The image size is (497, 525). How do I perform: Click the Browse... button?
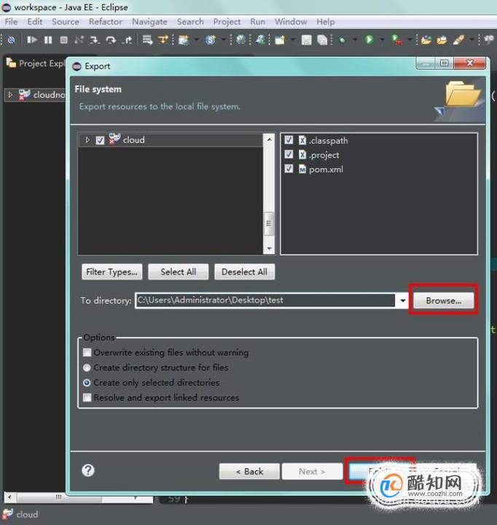(x=444, y=300)
